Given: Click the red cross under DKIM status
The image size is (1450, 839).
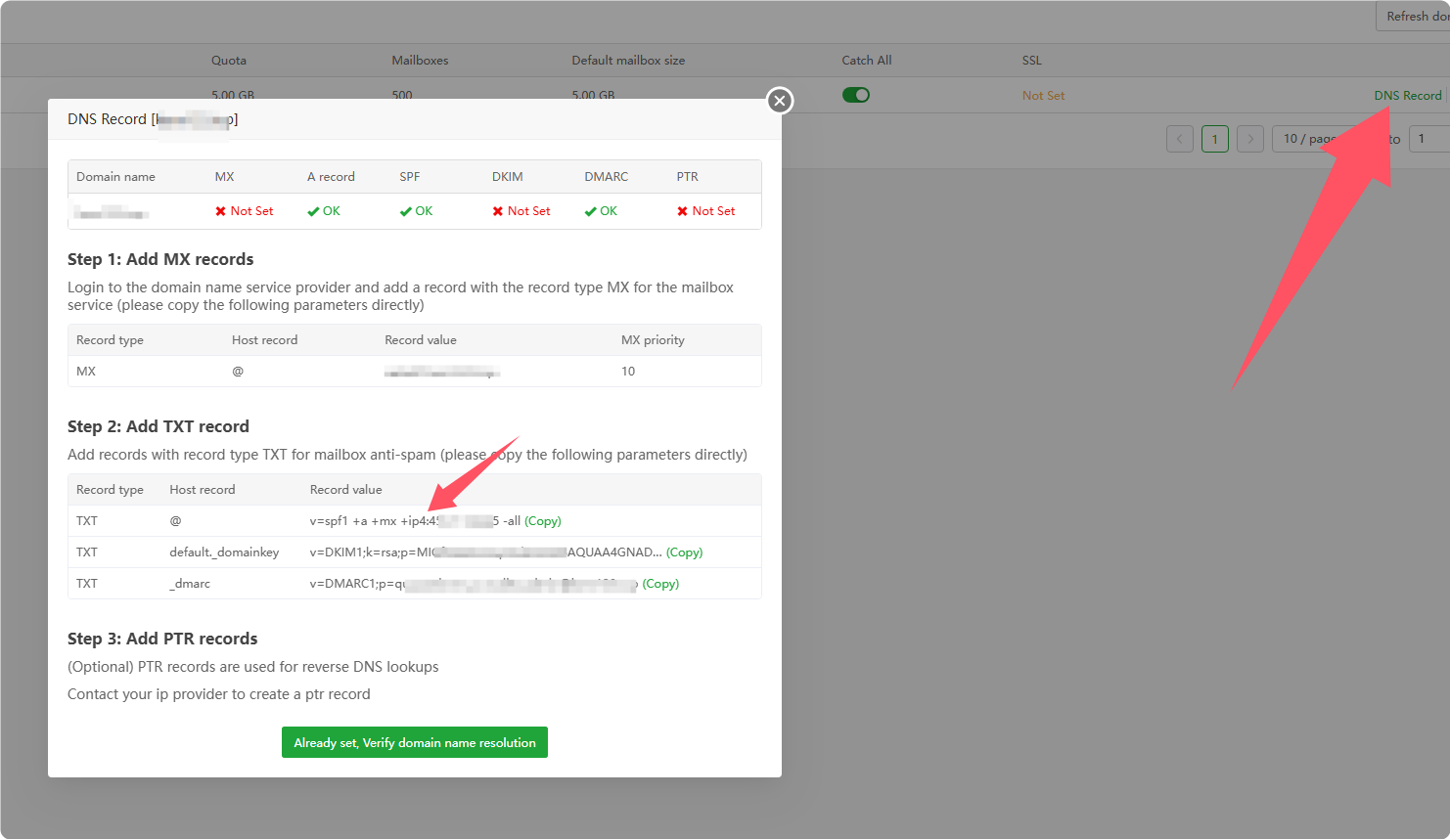Looking at the screenshot, I should (x=498, y=211).
